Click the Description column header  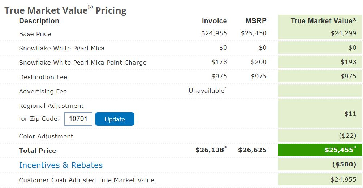tap(39, 21)
